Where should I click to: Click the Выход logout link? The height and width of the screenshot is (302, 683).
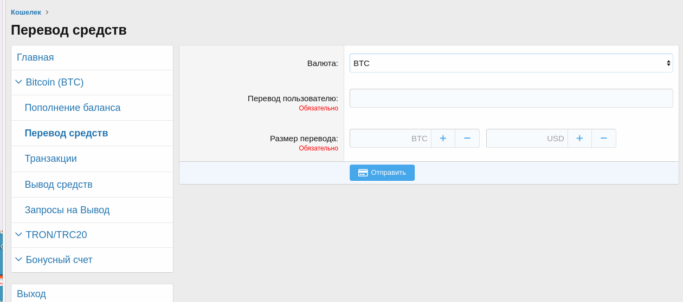pyautogui.click(x=31, y=294)
